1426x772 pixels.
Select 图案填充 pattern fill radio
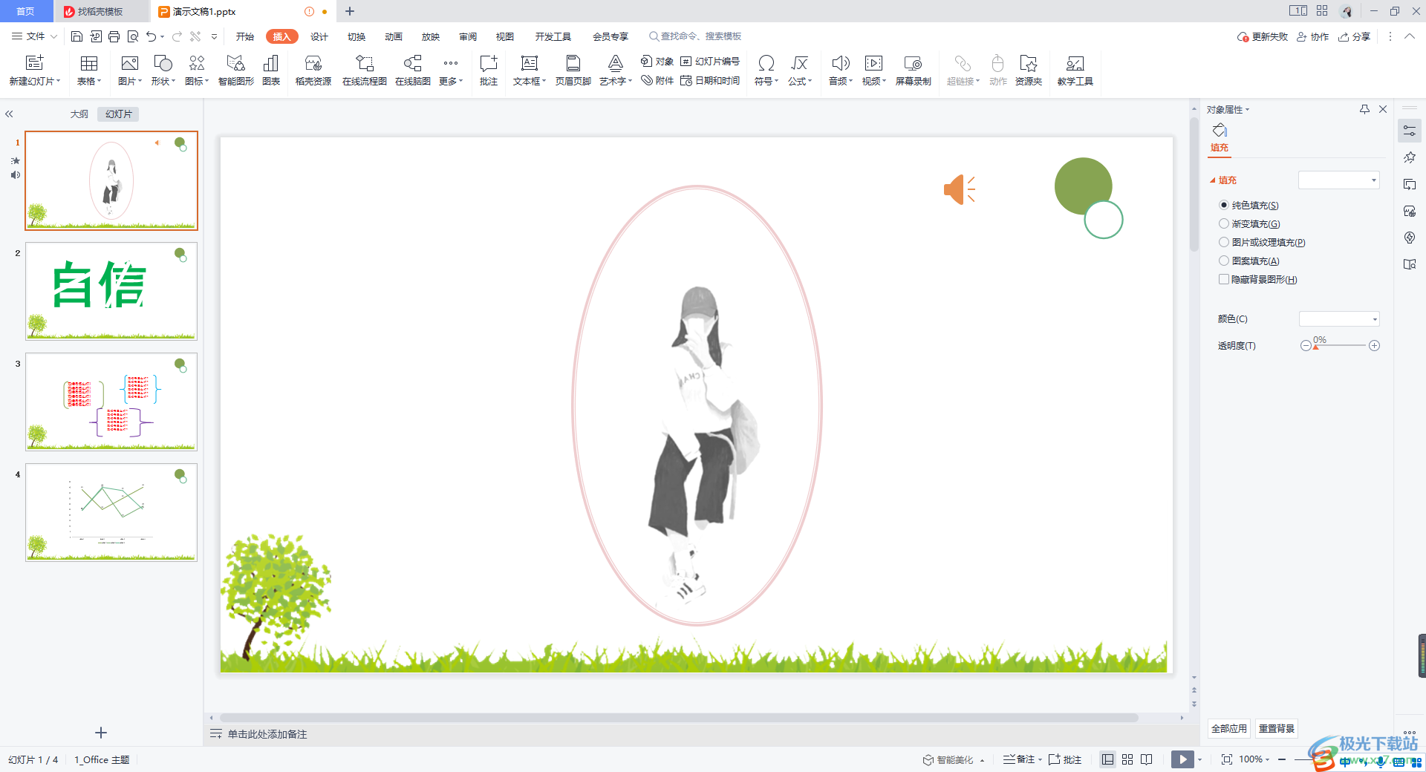[1224, 261]
